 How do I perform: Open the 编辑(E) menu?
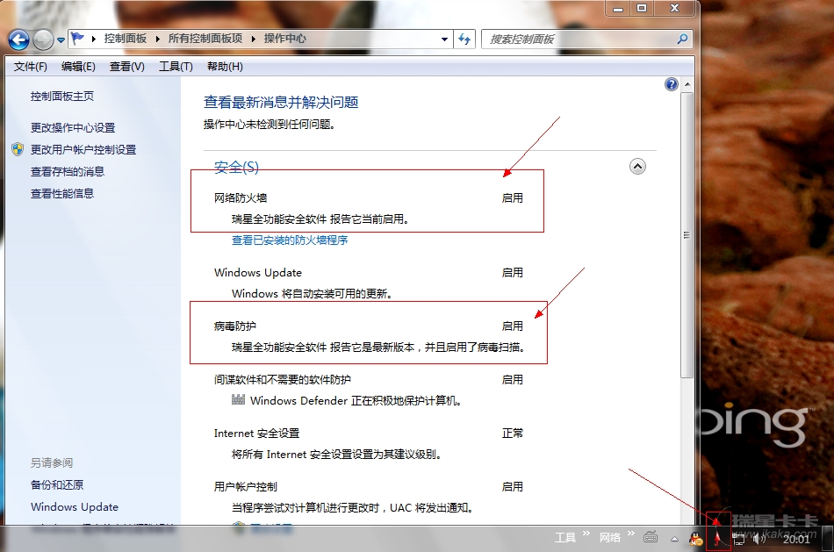78,67
